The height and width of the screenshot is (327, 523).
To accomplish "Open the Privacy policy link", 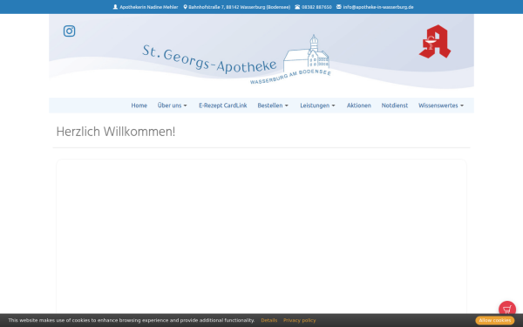I will [x=300, y=320].
